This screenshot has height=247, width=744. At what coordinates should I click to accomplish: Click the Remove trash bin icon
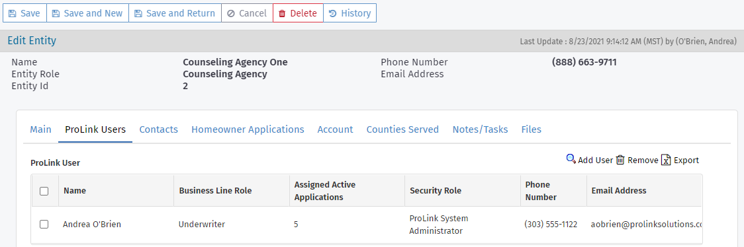tap(620, 160)
